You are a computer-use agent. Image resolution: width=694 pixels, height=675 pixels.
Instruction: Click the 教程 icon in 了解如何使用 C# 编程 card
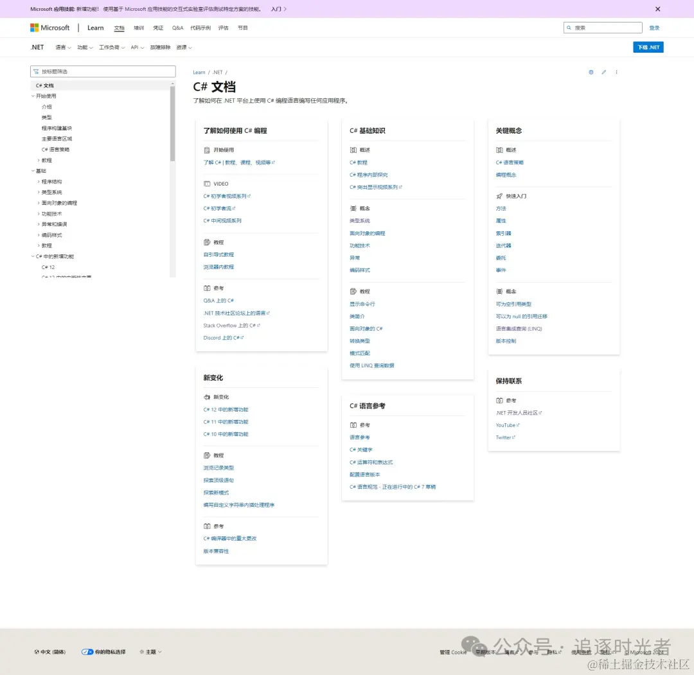coord(207,242)
